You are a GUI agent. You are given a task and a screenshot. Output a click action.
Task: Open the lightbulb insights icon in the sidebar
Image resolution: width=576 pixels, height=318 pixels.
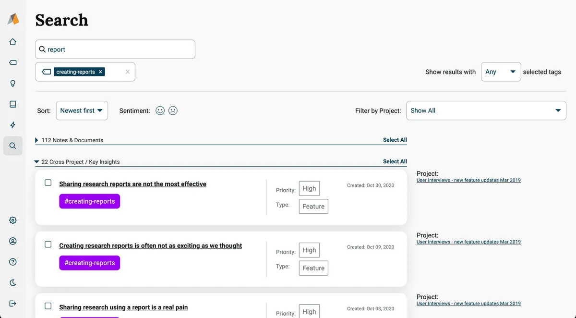pyautogui.click(x=13, y=83)
